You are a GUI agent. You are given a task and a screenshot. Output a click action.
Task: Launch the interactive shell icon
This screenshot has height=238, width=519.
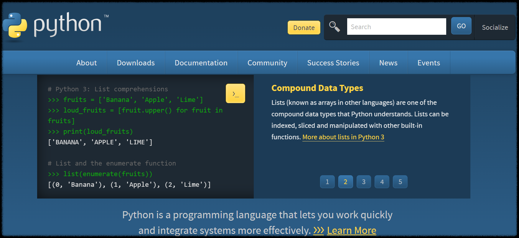(235, 93)
